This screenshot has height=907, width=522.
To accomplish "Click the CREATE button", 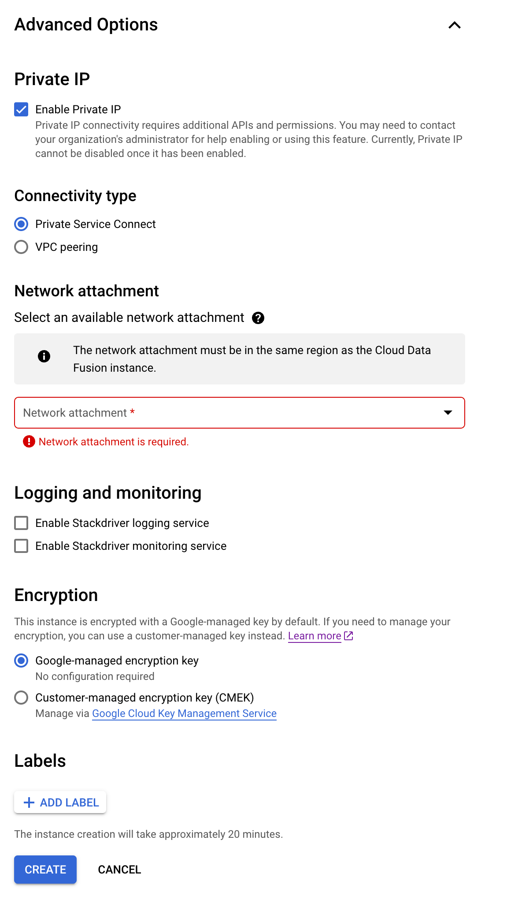I will [x=45, y=869].
